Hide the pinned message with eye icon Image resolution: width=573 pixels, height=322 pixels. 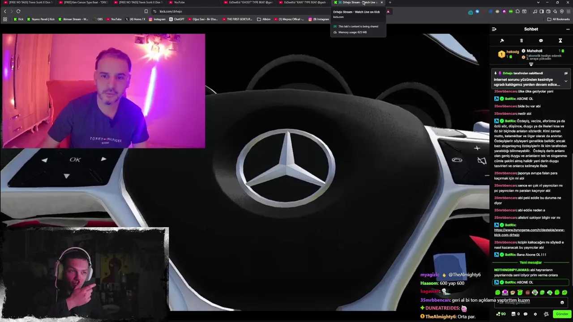point(566,73)
